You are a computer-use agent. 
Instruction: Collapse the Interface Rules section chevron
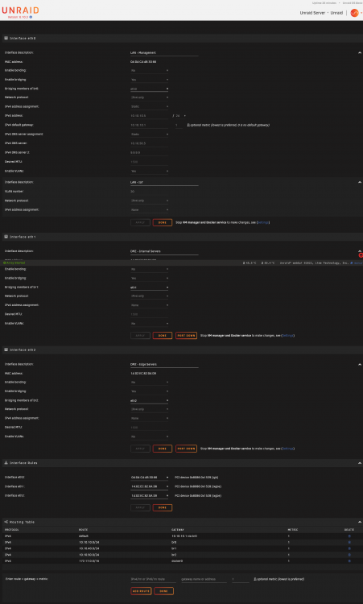click(360, 463)
